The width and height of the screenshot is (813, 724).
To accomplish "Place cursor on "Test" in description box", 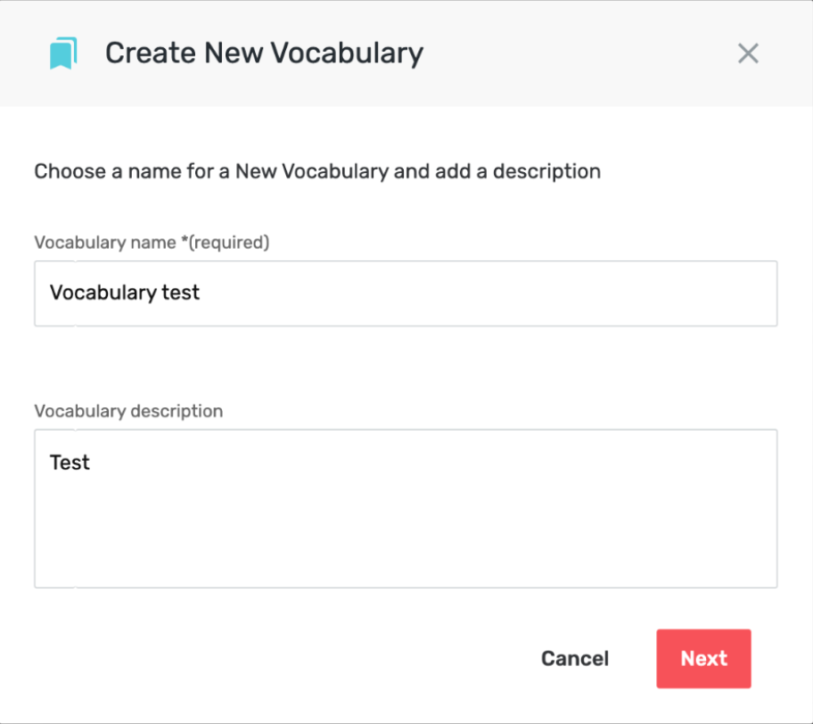I will [x=70, y=462].
